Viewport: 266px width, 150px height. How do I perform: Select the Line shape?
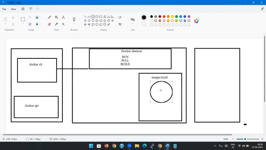pos(85,17)
